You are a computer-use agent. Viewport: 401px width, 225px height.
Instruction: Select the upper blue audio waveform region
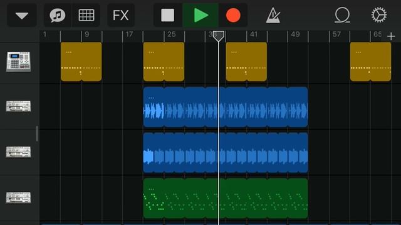click(x=226, y=107)
